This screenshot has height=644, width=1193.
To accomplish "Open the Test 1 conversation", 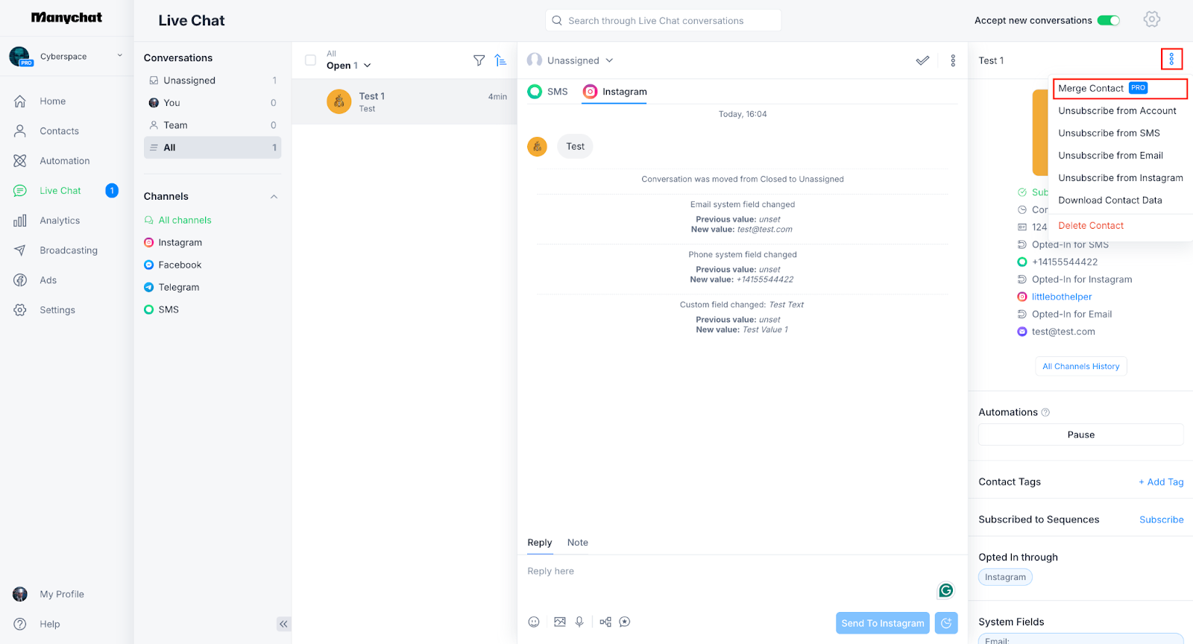I will [x=404, y=101].
